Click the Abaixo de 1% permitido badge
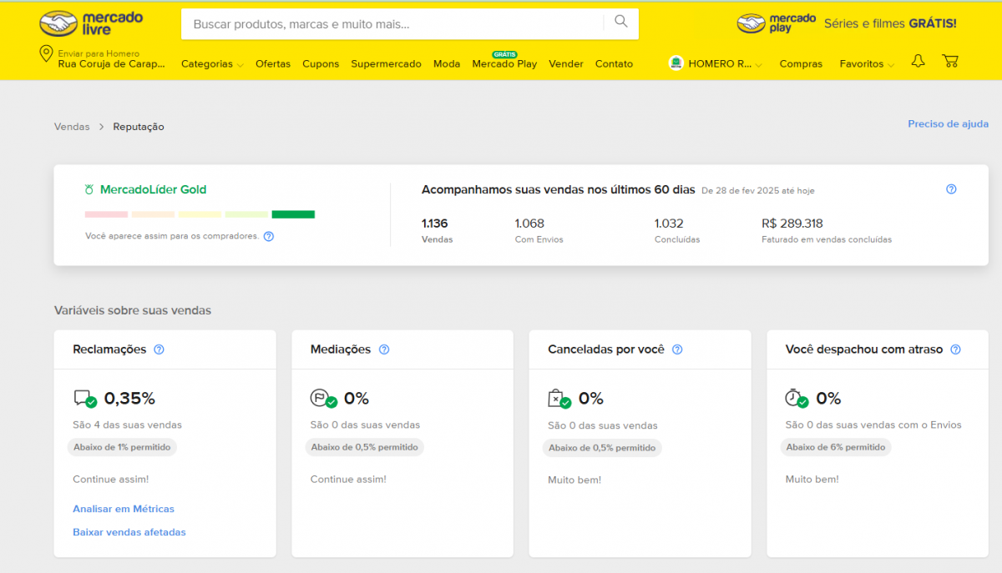Screen dimensions: 1002x573 click(x=122, y=448)
